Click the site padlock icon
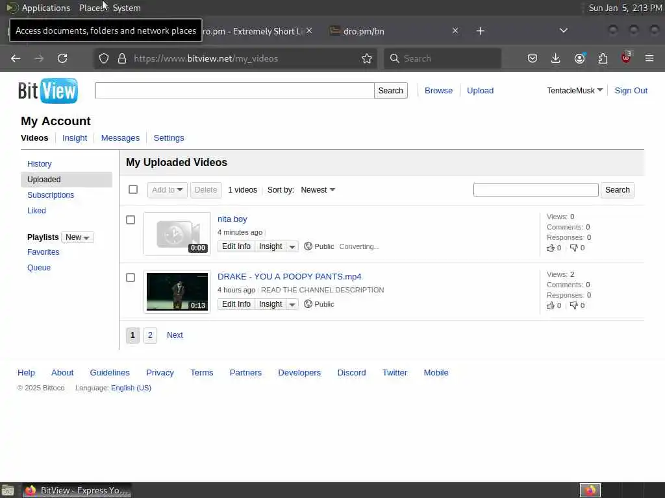The image size is (665, 498). click(x=122, y=58)
